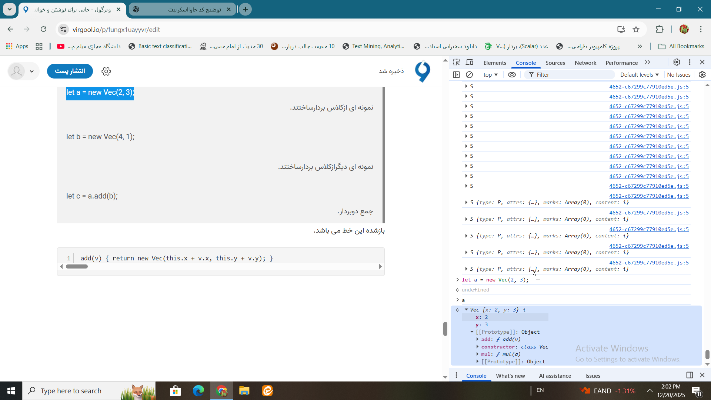Open post settings gear in the Virgool editor
The height and width of the screenshot is (400, 711).
[106, 71]
